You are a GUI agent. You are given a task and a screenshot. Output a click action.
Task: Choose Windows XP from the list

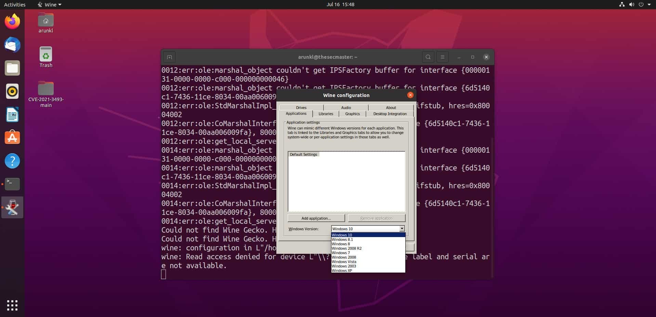[x=368, y=271]
